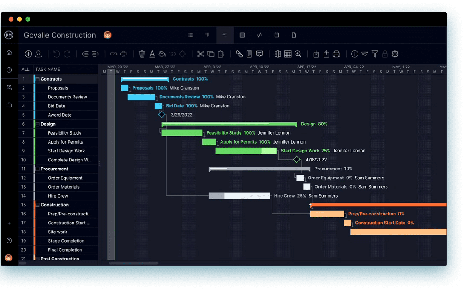Click the ALL column header

25,69
